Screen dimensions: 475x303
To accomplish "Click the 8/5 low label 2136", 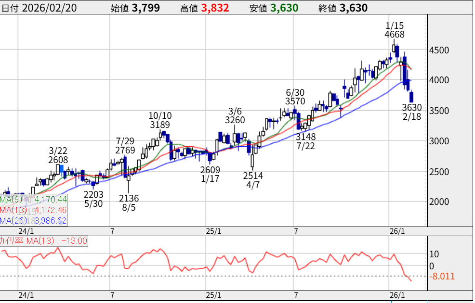I will coord(129,198).
